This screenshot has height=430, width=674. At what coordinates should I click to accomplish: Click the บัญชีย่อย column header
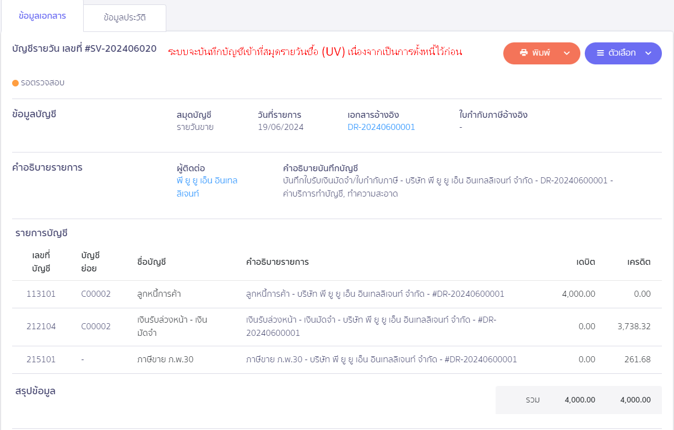click(90, 262)
